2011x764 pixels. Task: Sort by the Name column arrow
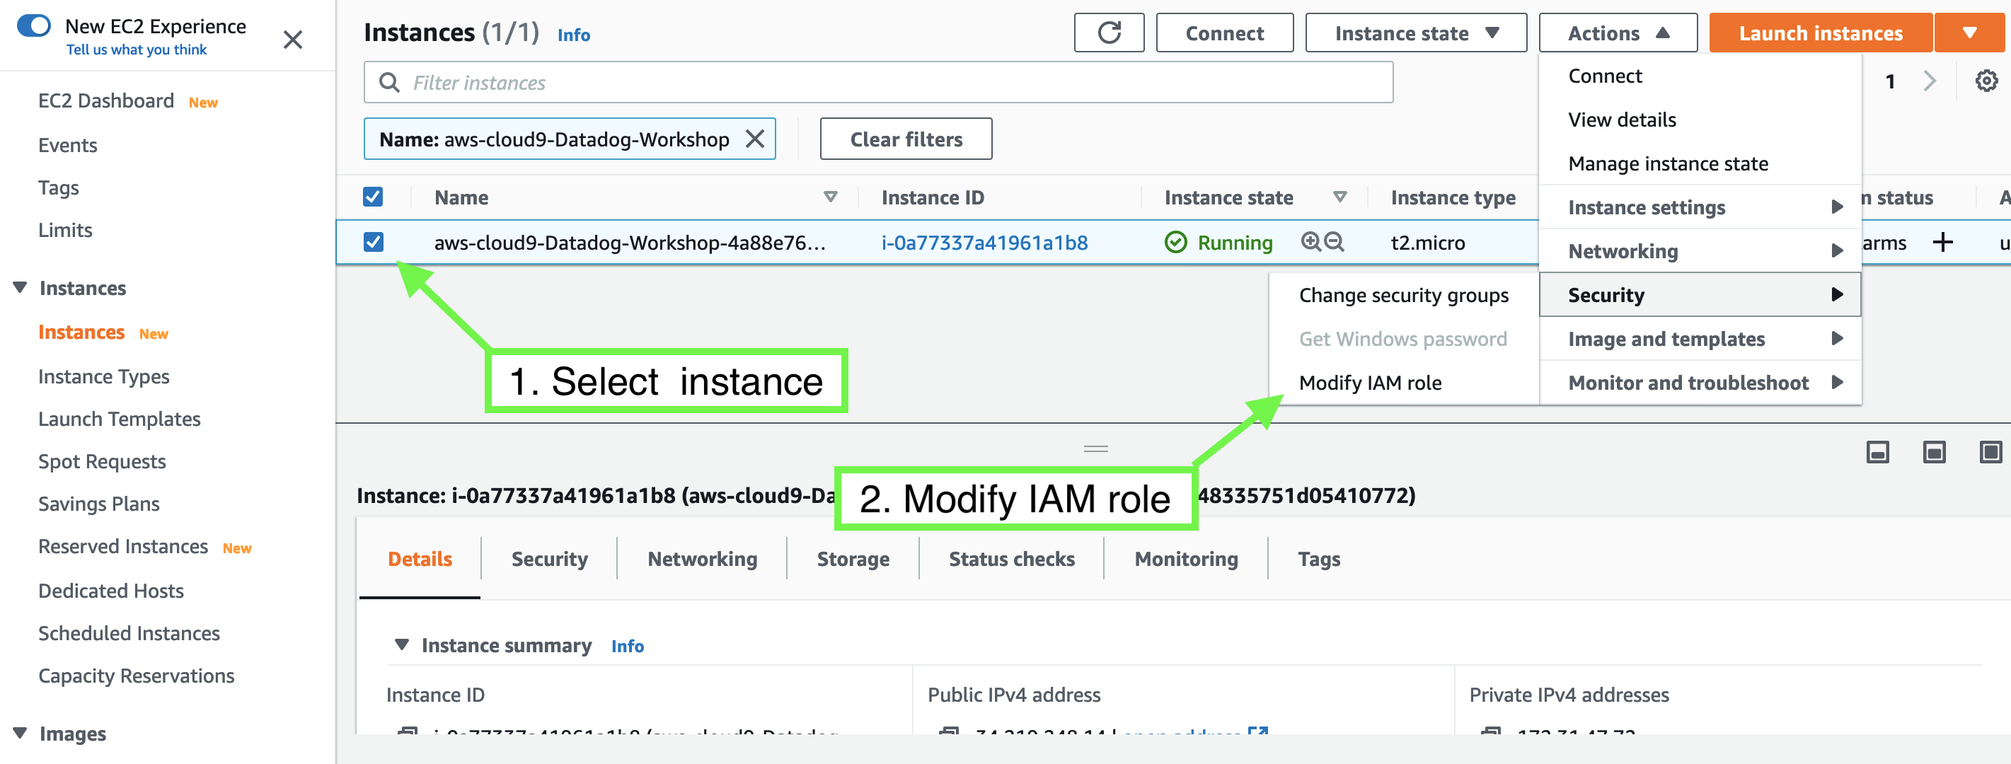[x=831, y=197]
